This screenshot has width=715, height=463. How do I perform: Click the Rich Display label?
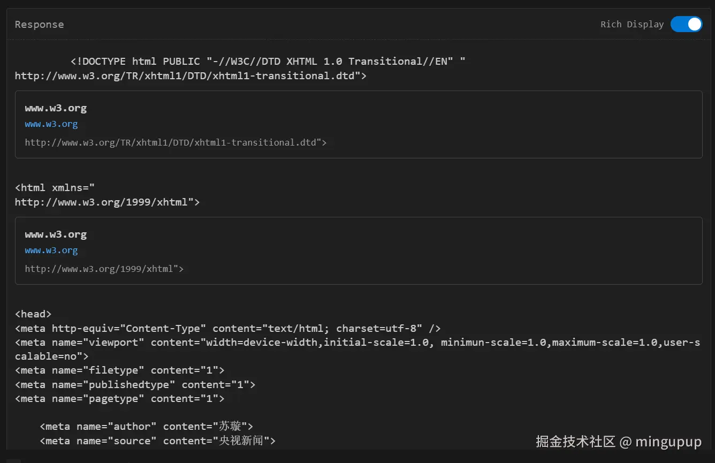click(x=632, y=25)
